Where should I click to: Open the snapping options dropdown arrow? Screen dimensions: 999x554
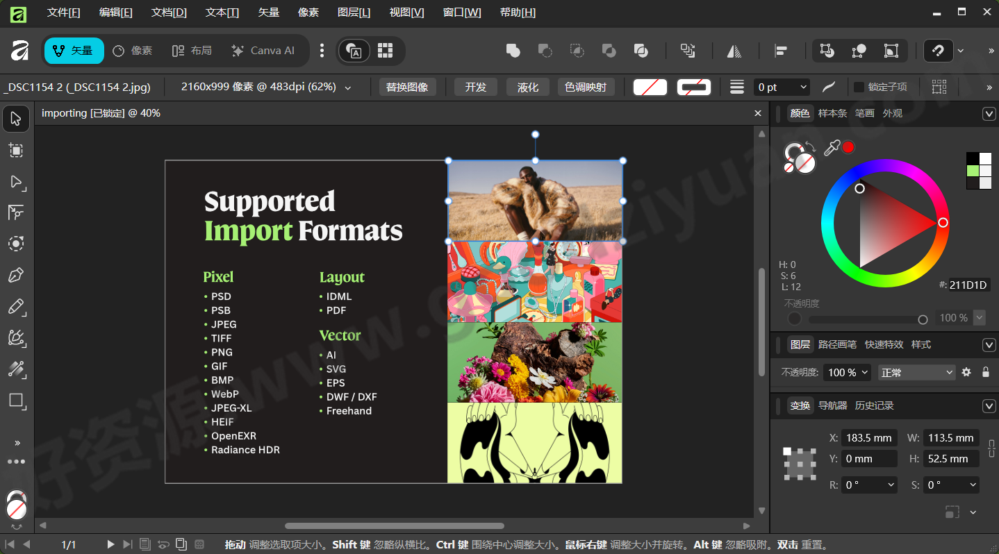960,50
